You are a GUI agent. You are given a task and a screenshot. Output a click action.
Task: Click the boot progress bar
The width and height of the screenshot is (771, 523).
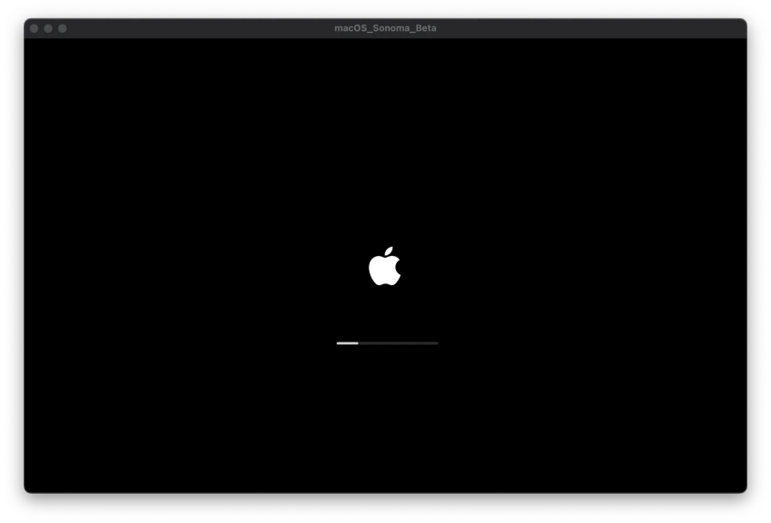[387, 343]
